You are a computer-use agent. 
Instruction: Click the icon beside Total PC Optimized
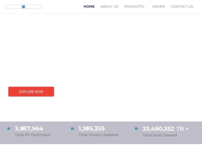click(x=9, y=129)
